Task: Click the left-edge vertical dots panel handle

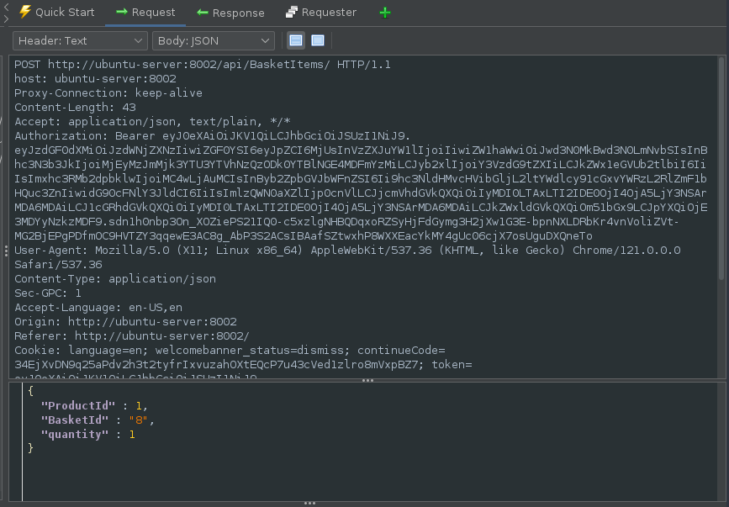Action: coord(6,251)
